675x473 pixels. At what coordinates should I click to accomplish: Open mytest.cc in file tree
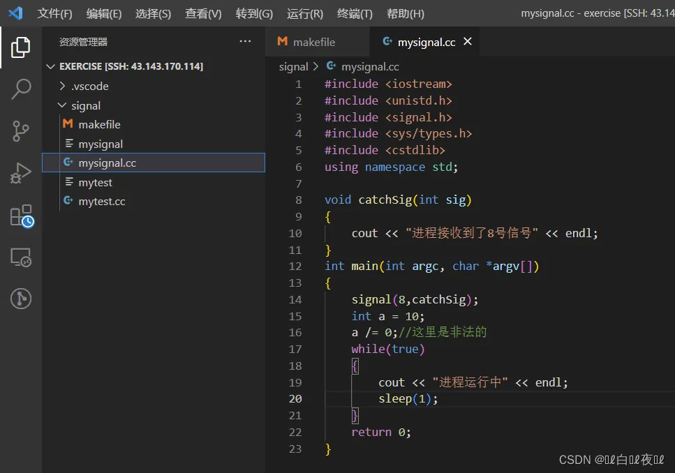click(x=101, y=202)
